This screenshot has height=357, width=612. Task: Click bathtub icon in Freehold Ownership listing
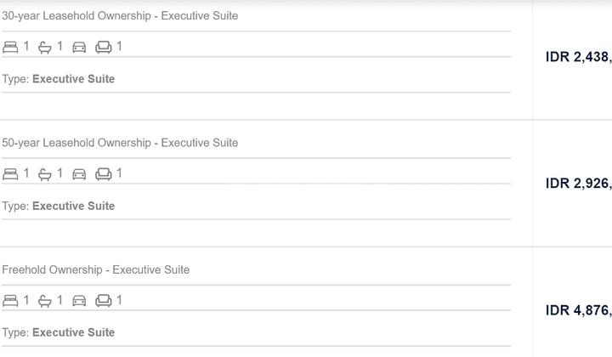45,301
